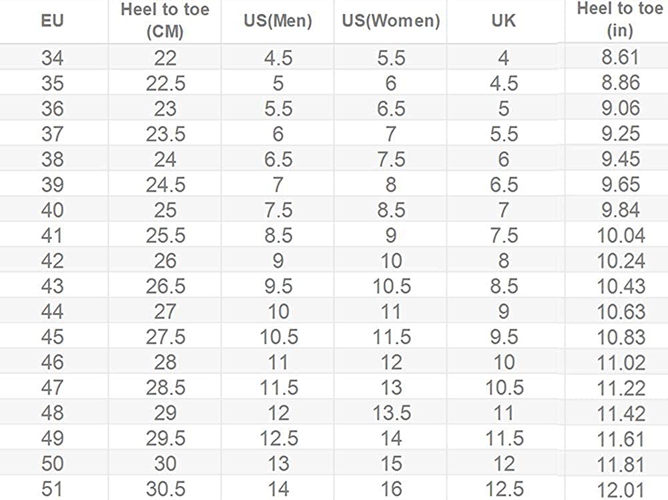The height and width of the screenshot is (500, 668).
Task: Click the 12.01 inches cell
Action: tap(621, 489)
